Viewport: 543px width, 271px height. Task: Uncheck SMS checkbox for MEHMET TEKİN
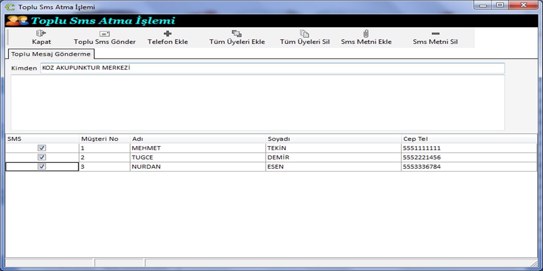(x=42, y=148)
